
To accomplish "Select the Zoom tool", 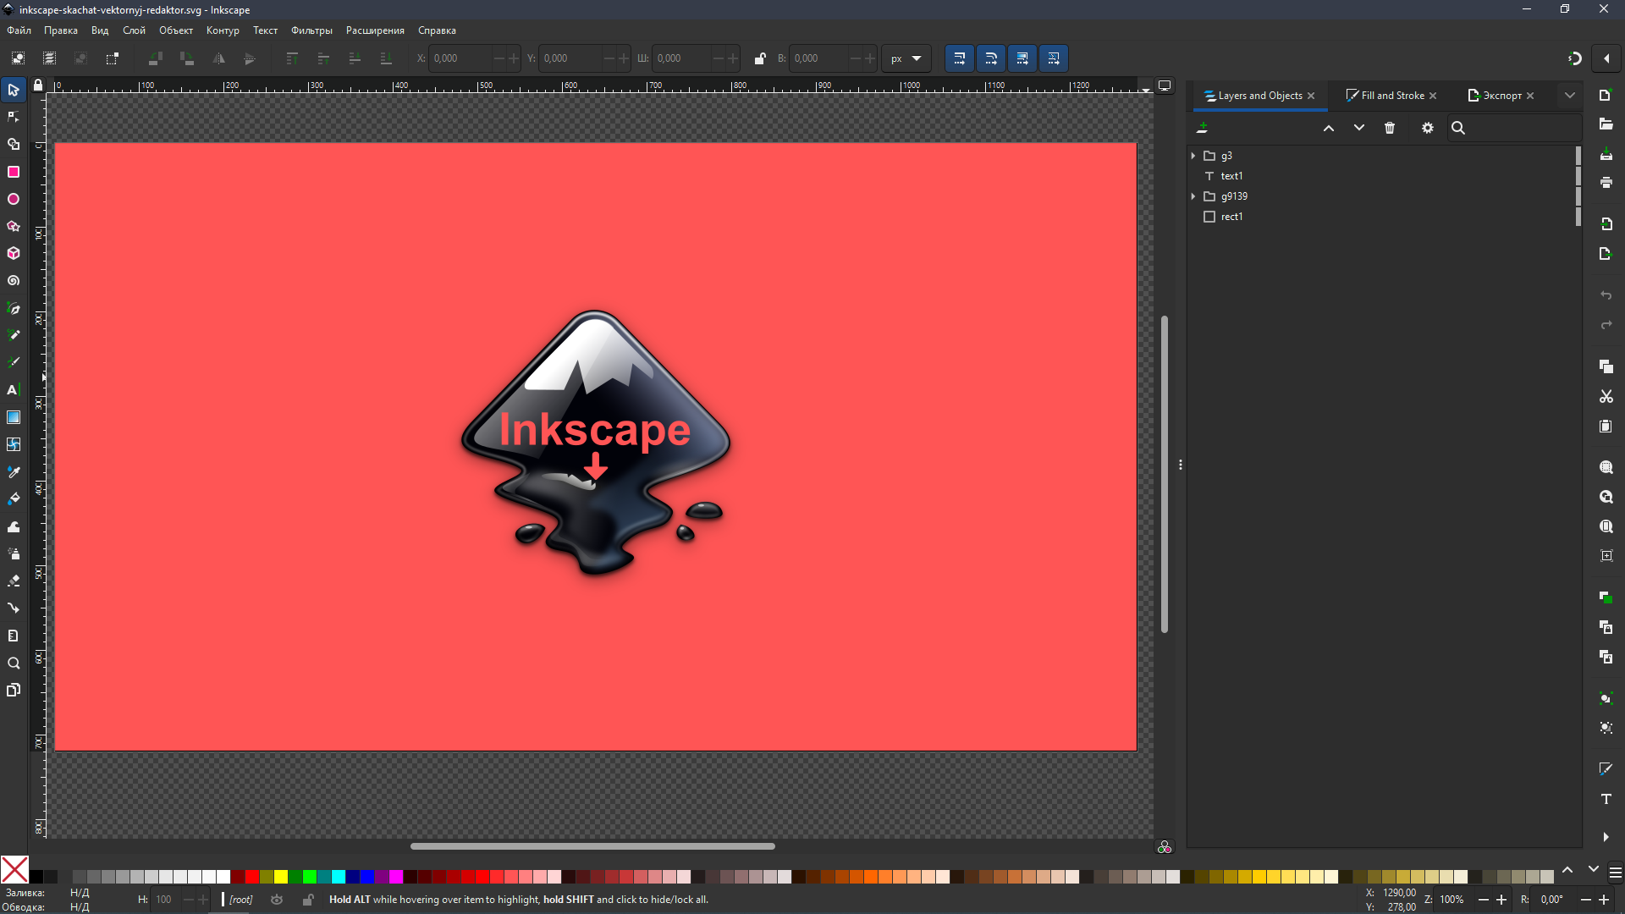I will click(x=14, y=663).
